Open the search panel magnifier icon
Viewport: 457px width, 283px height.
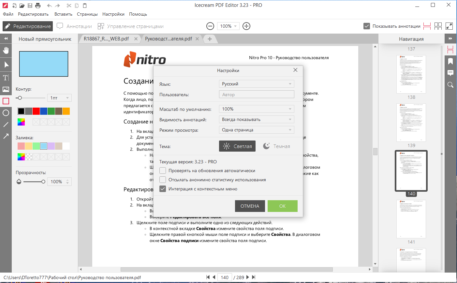[x=450, y=85]
